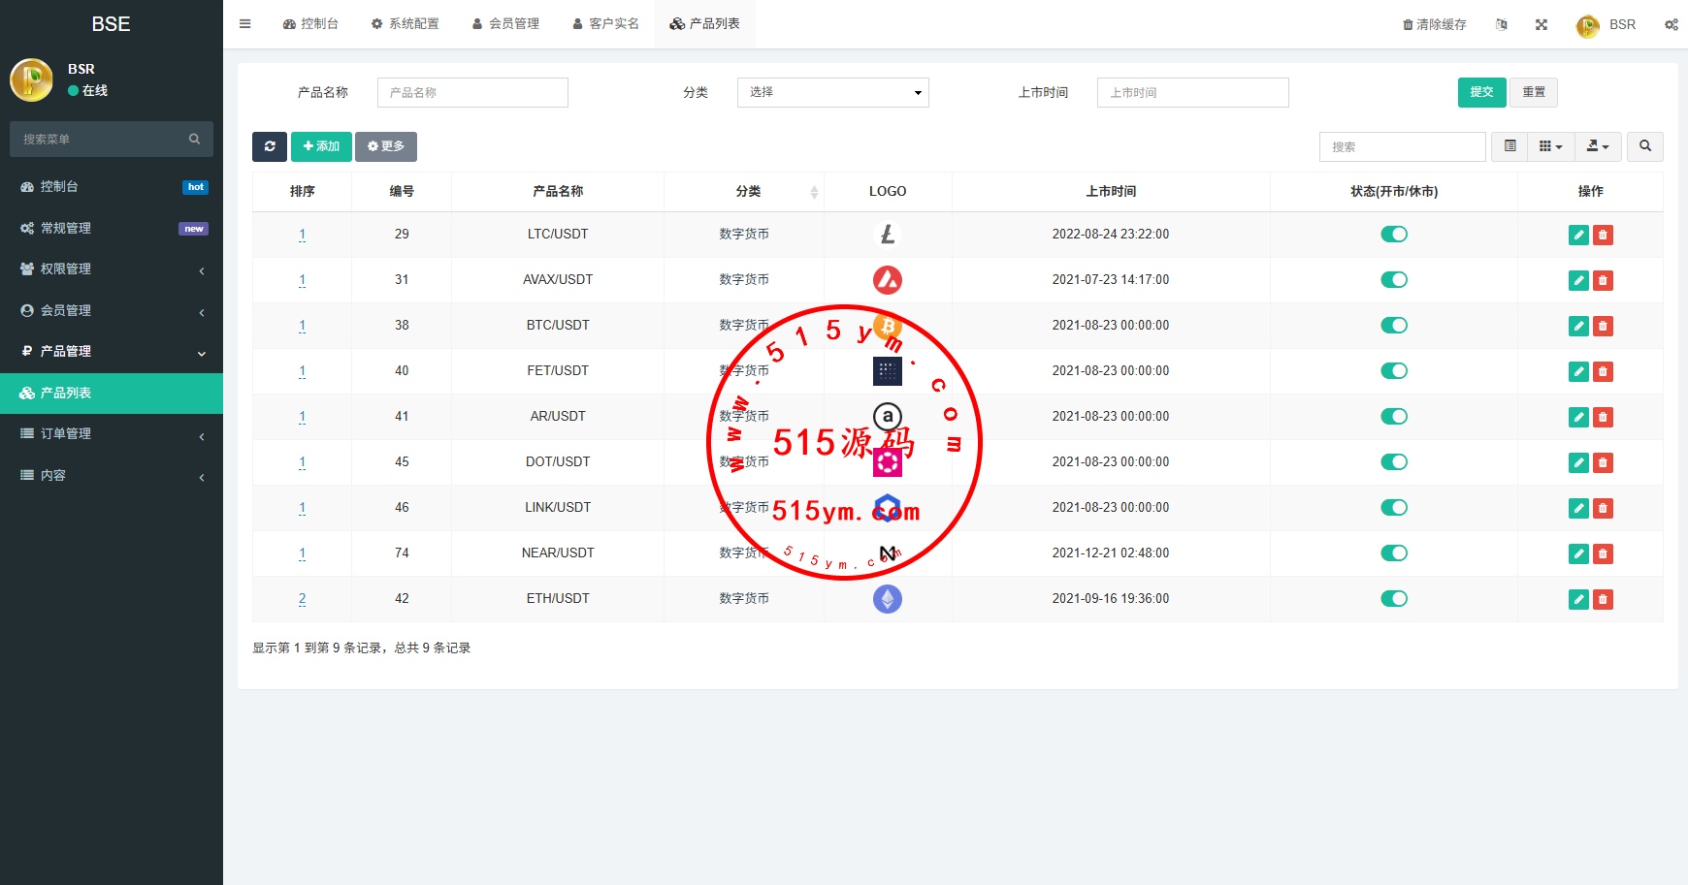This screenshot has height=885, width=1688.
Task: Click the 添加 button
Action: pyautogui.click(x=321, y=146)
